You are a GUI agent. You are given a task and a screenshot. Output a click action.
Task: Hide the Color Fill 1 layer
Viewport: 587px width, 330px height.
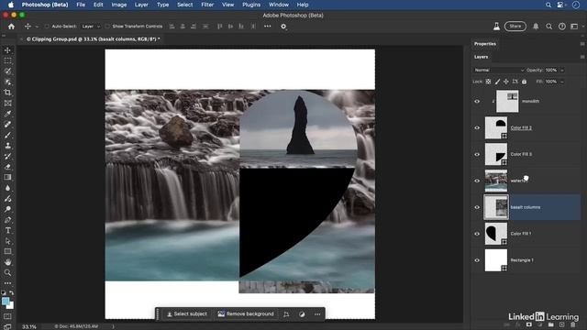click(477, 234)
